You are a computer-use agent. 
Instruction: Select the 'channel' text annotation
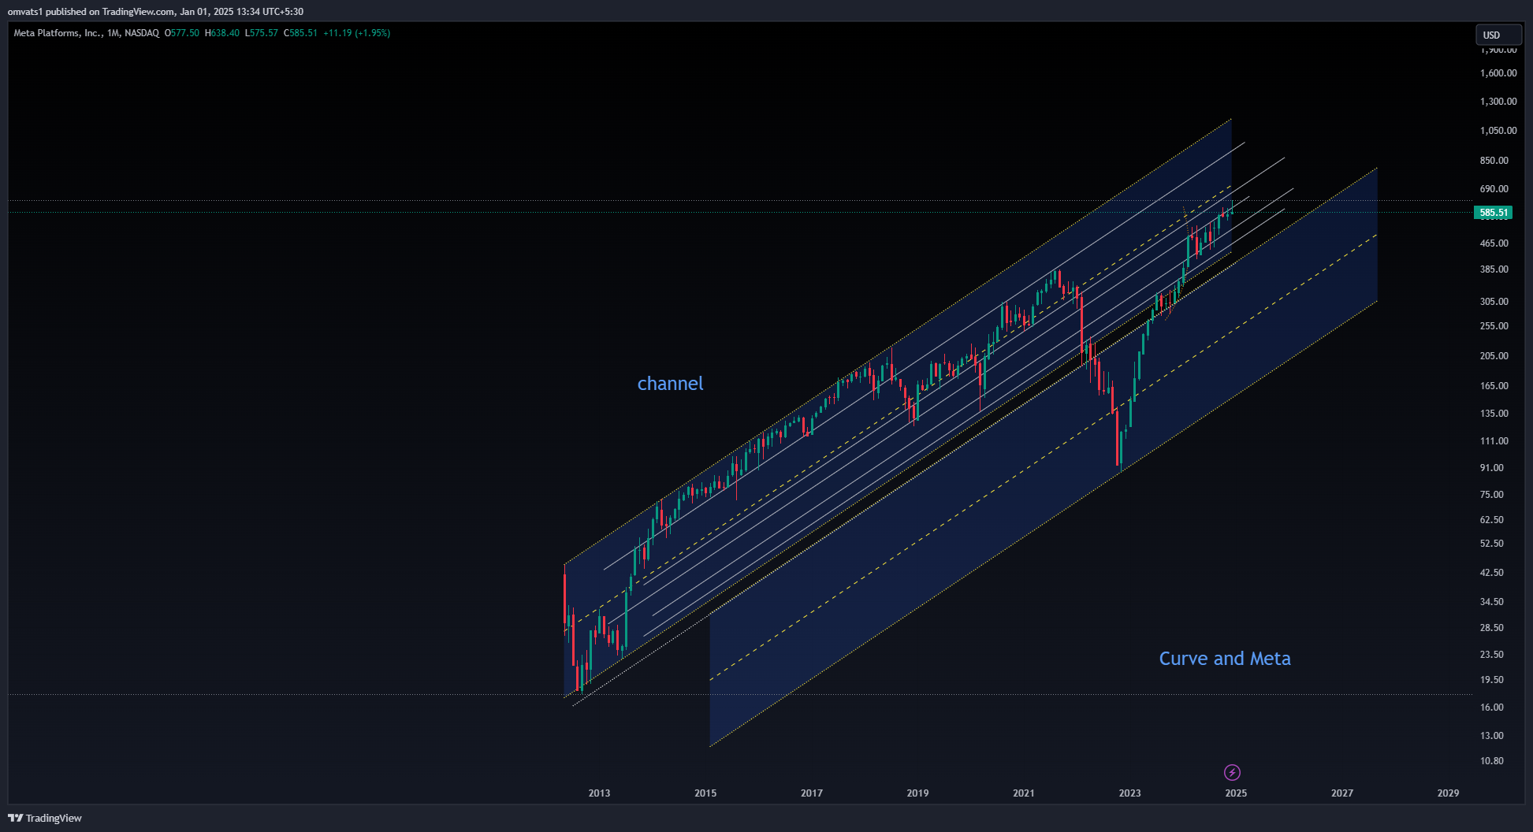tap(670, 384)
